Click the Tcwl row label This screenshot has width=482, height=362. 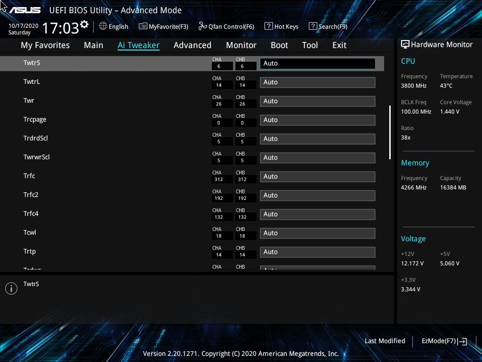tap(30, 233)
